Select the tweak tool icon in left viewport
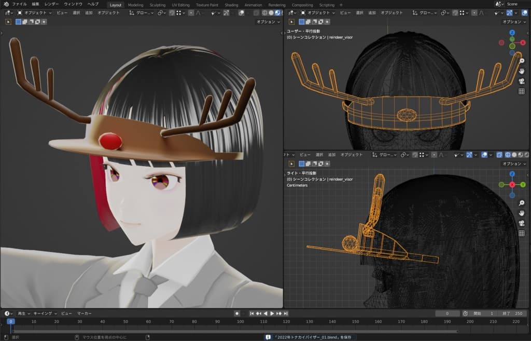The height and width of the screenshot is (341, 531). click(8, 22)
